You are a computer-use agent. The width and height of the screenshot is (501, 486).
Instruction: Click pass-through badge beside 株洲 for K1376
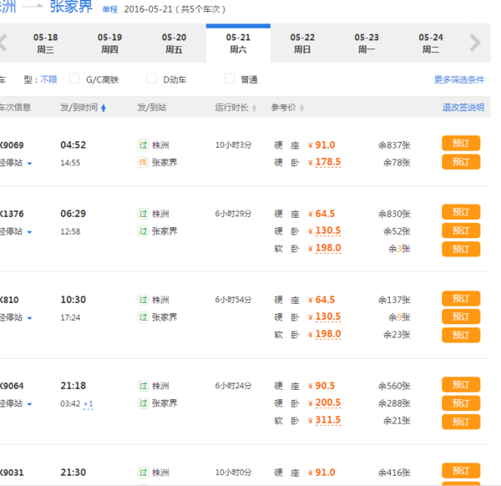[143, 214]
